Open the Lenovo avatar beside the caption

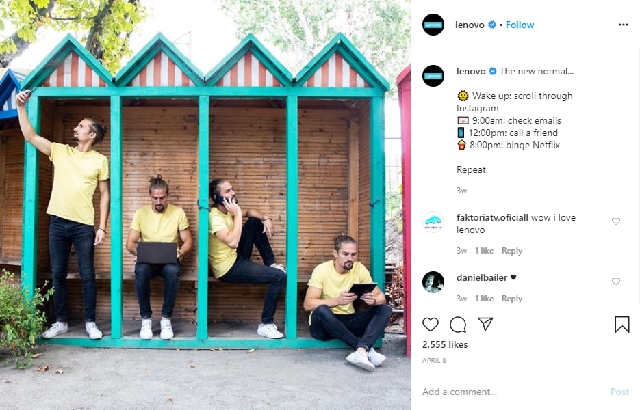(x=433, y=76)
